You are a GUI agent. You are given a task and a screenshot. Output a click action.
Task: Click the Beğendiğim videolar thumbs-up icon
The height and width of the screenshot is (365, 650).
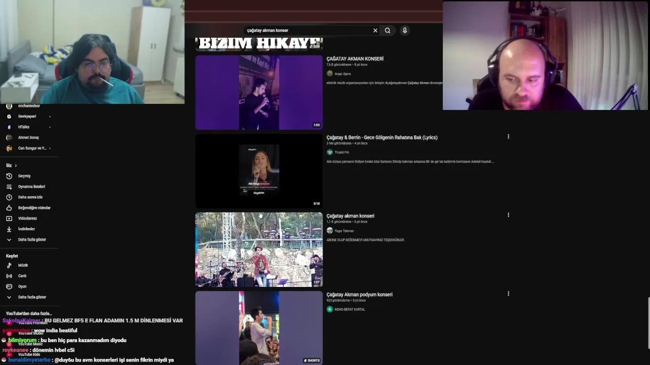click(9, 208)
